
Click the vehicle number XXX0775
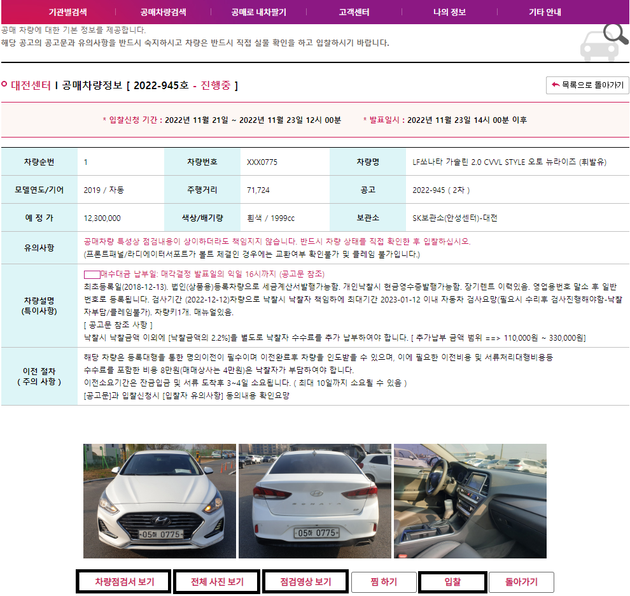(262, 162)
